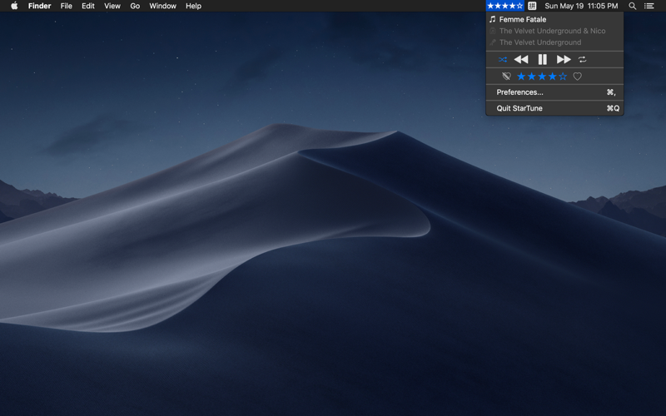Open Notification Center icon

click(x=649, y=6)
